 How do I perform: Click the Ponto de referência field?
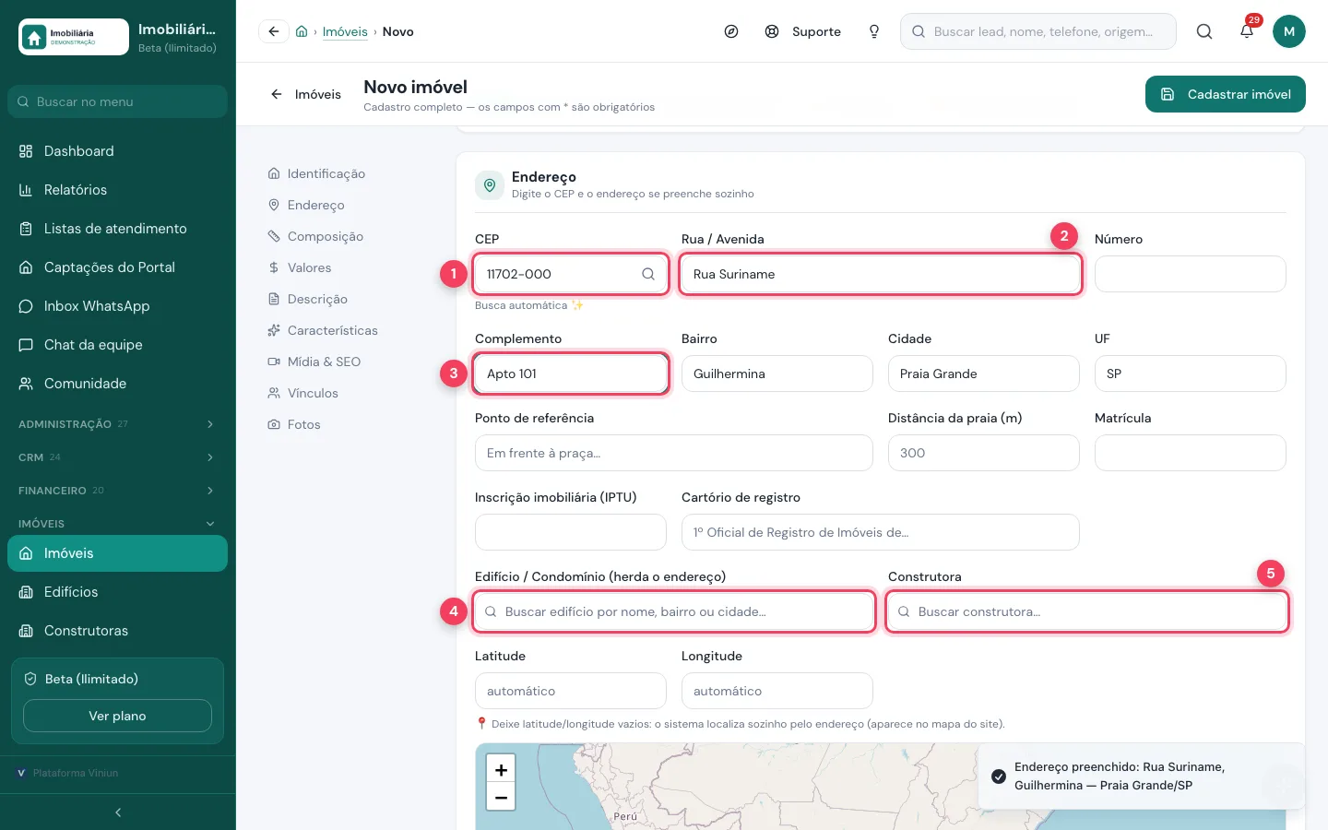pos(674,453)
